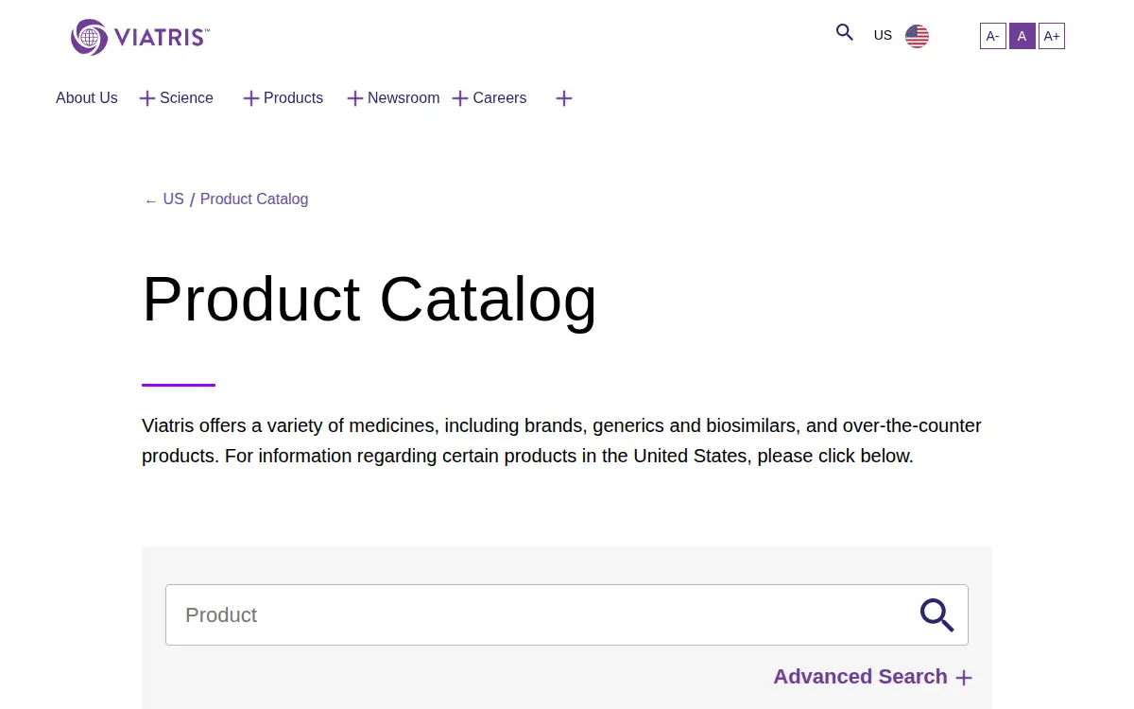Image resolution: width=1134 pixels, height=709 pixels.
Task: Open the Products menu item
Action: (x=293, y=98)
